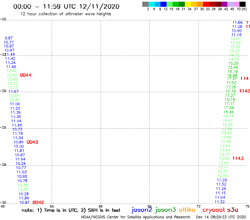Select the cyan legend color swatch
The image size is (250, 220).
(152, 4)
